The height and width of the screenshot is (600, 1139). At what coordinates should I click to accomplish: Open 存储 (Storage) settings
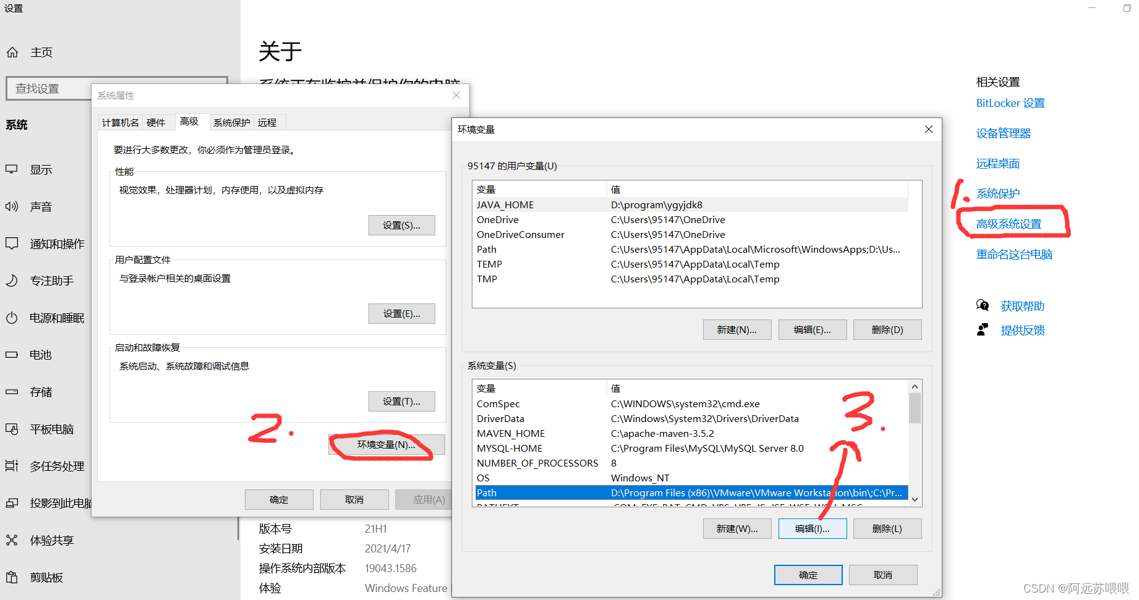pyautogui.click(x=39, y=391)
